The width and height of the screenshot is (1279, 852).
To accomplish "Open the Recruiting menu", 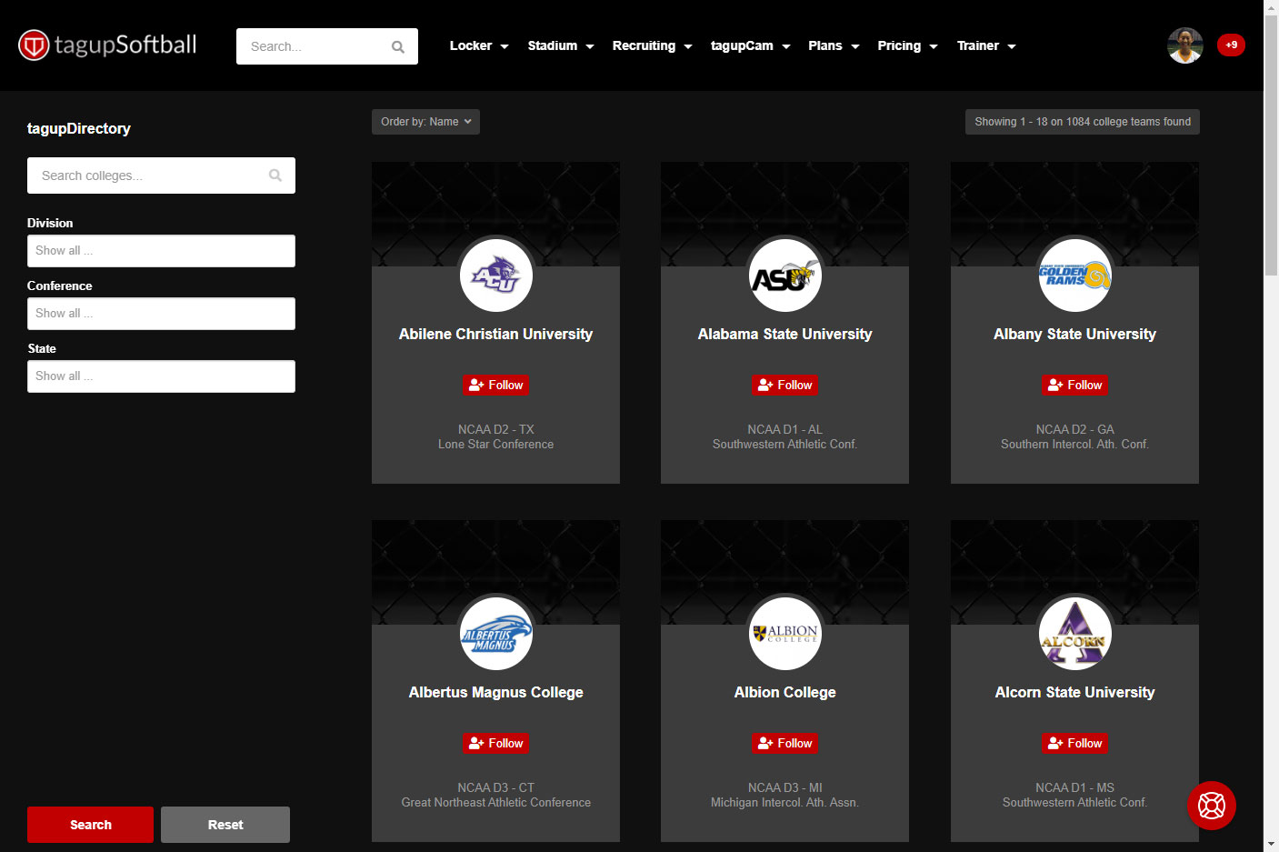I will (x=652, y=45).
